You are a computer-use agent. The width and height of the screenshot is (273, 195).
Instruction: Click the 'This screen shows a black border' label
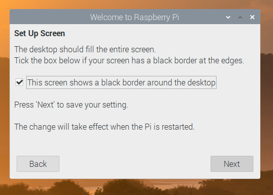121,82
